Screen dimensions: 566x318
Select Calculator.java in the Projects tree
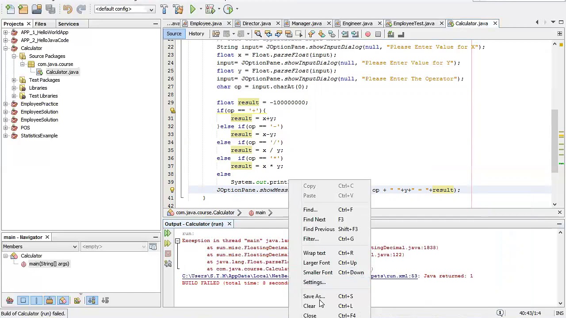tap(62, 72)
